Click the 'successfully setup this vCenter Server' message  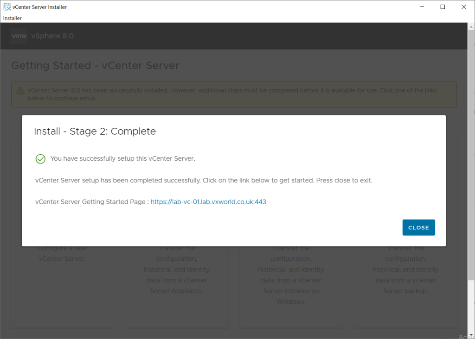click(x=123, y=158)
